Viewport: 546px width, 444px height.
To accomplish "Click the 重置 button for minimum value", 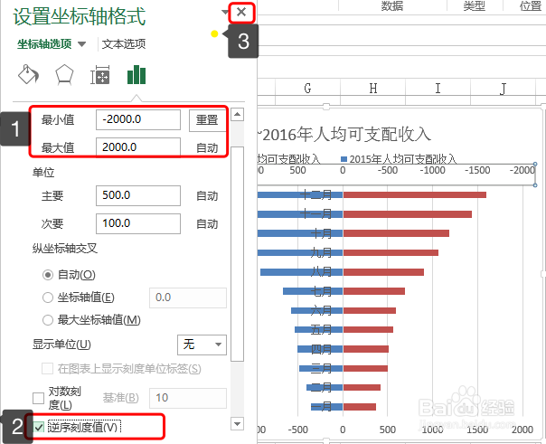I will 207,120.
